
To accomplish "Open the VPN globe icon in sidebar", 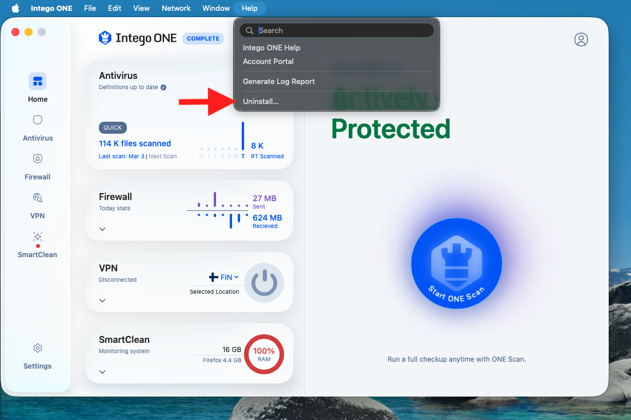I will (37, 198).
